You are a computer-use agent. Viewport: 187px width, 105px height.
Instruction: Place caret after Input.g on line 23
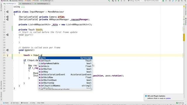pos(42,55)
